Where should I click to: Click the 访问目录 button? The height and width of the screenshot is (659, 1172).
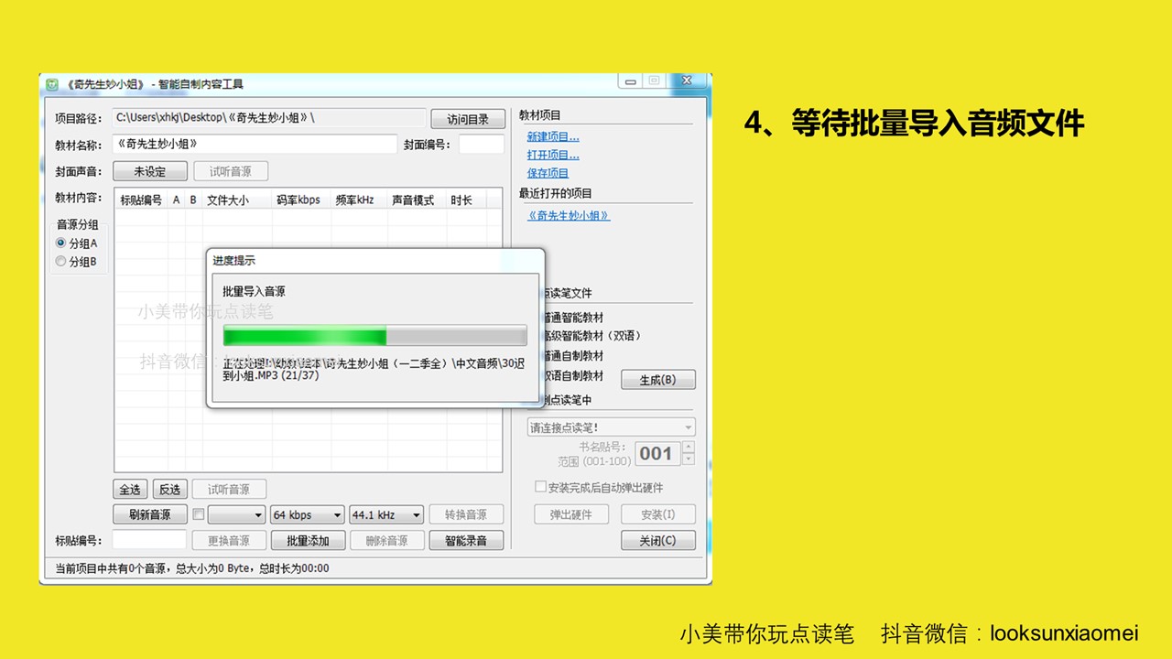tap(467, 119)
